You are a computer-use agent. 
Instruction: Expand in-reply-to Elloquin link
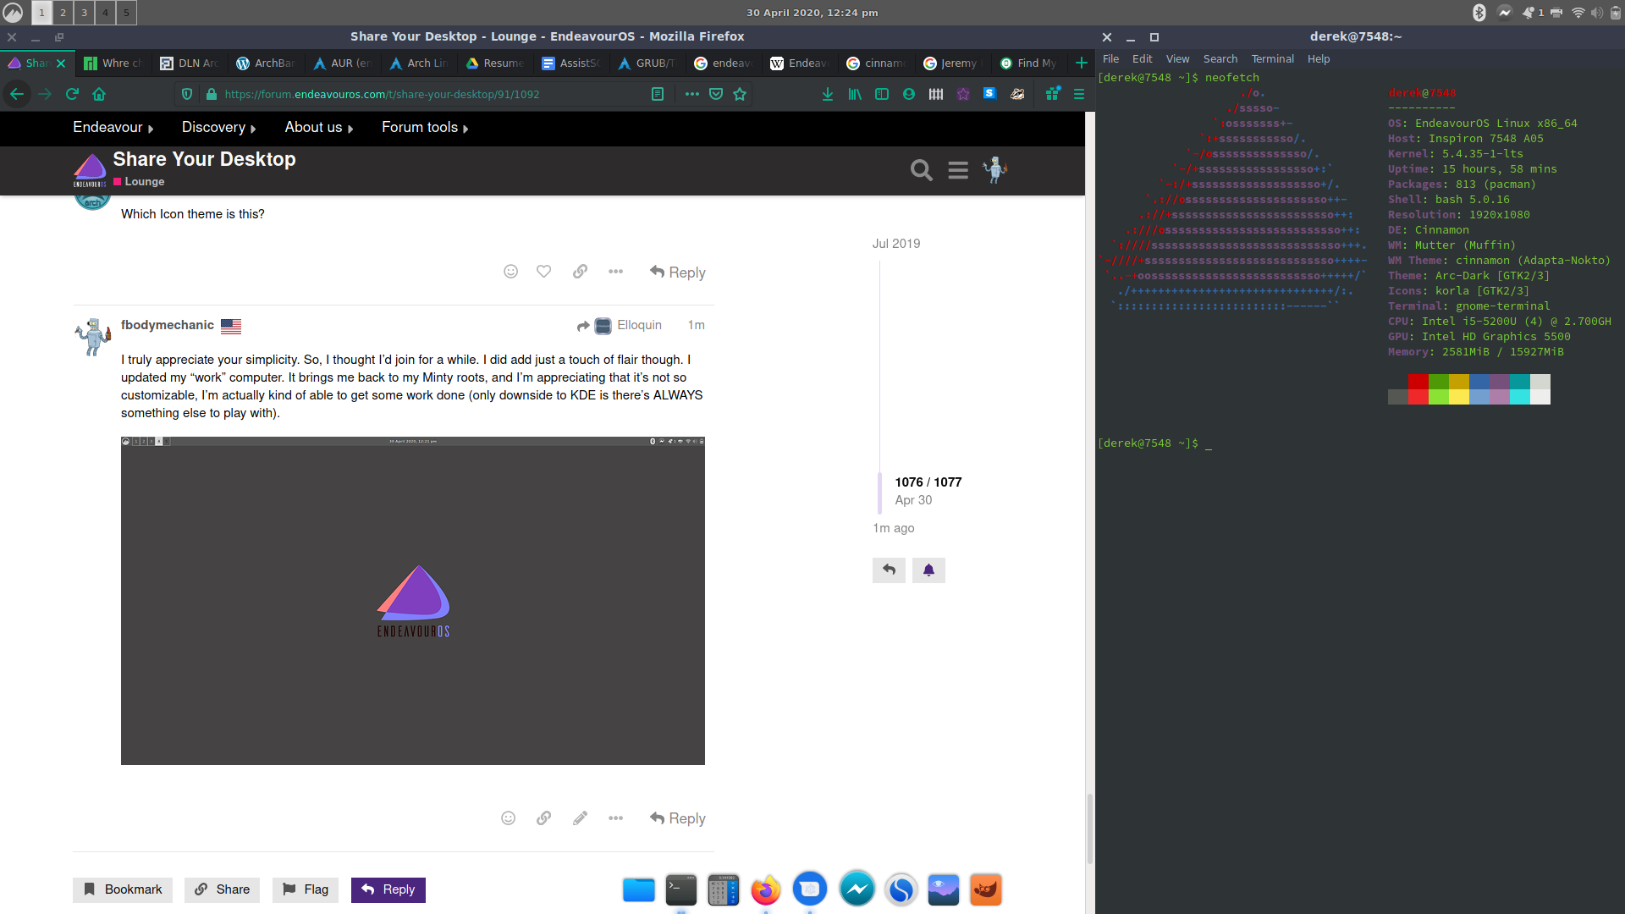620,326
